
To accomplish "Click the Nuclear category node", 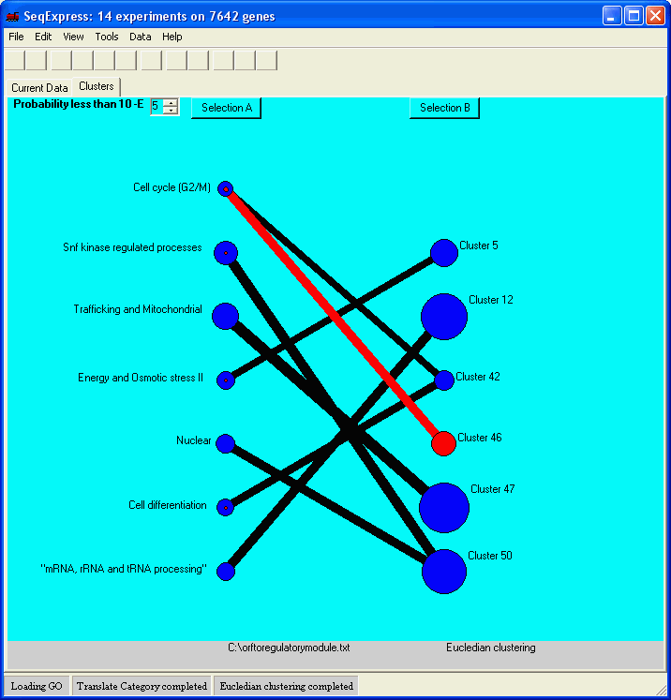I will [x=225, y=443].
